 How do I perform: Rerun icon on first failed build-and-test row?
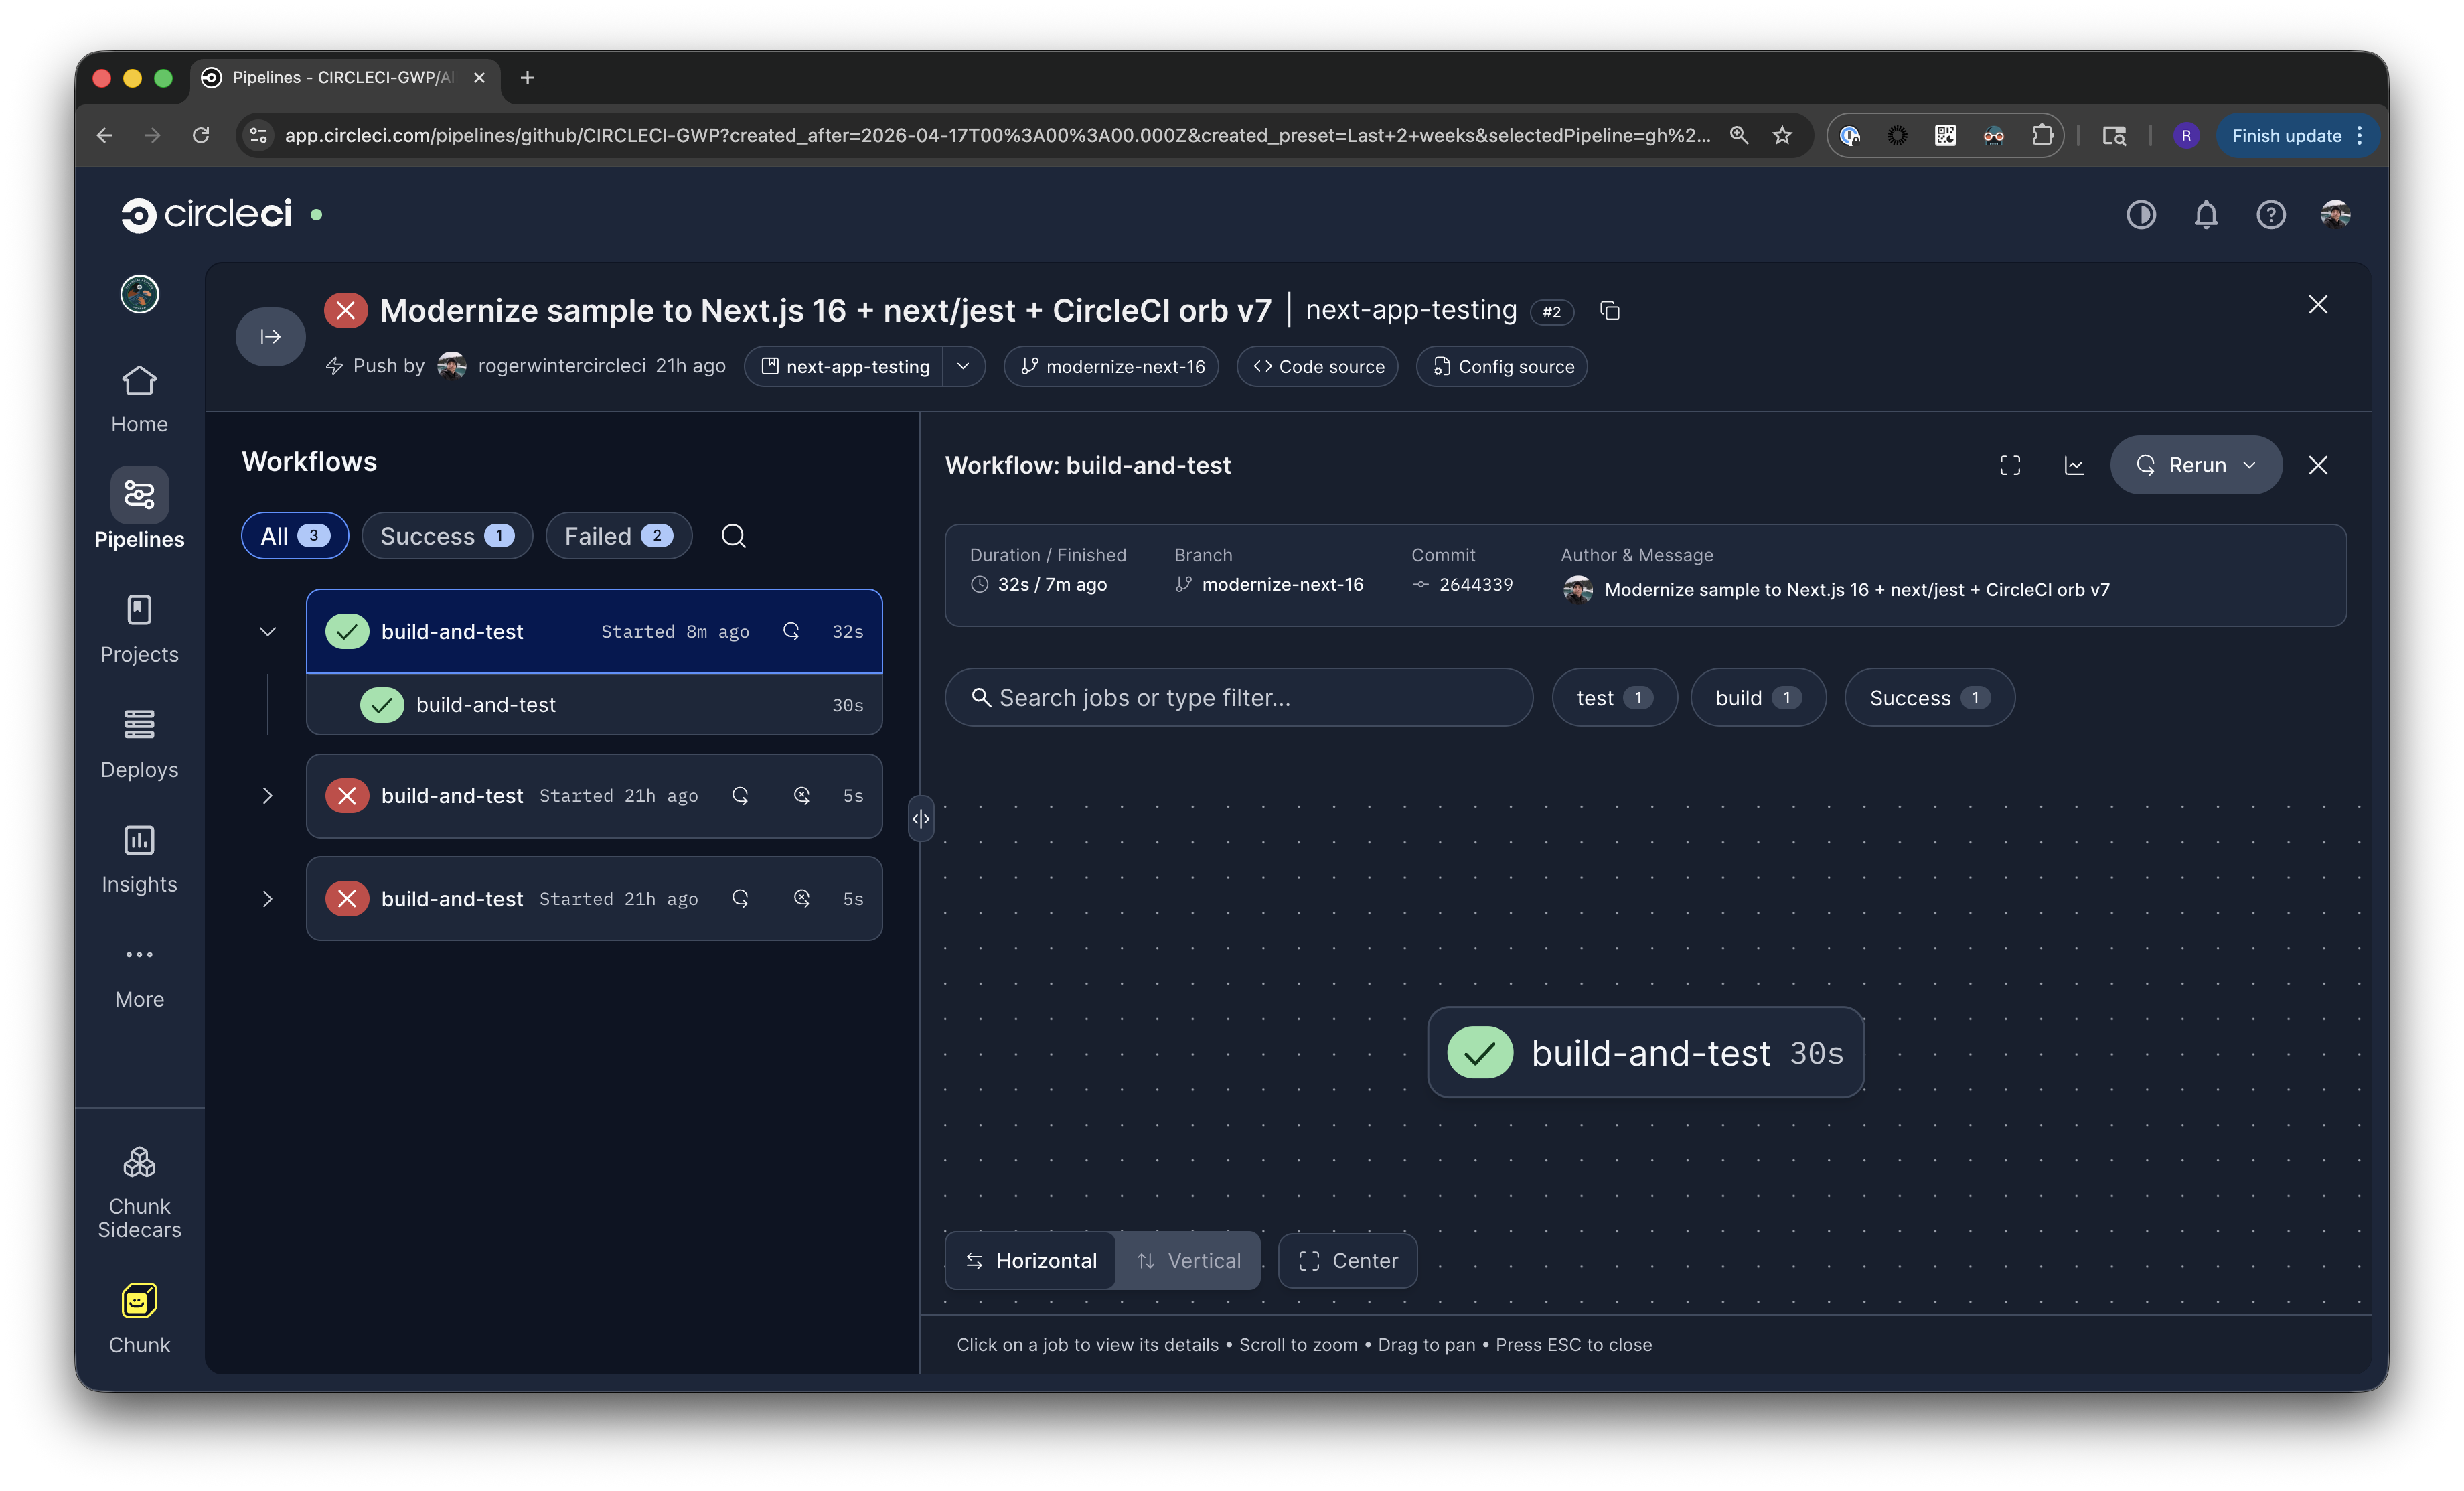pos(740,796)
